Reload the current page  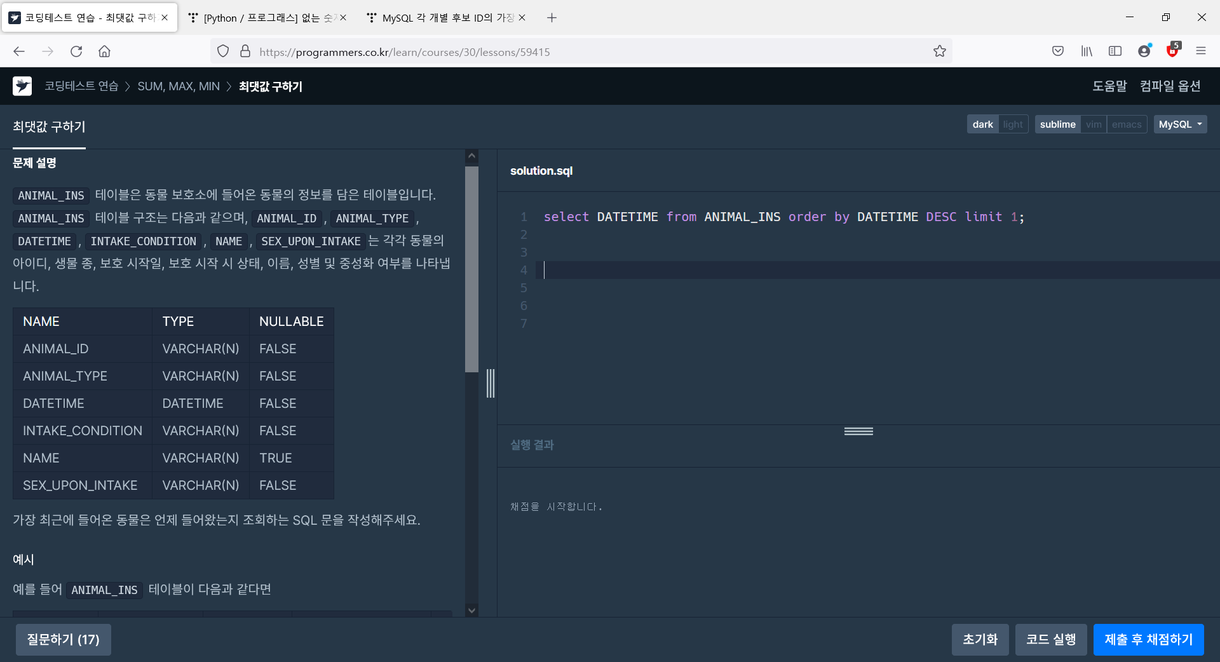(76, 51)
